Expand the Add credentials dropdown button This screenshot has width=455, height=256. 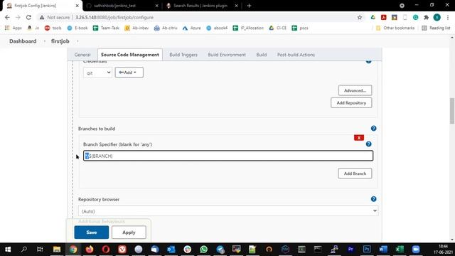tap(129, 73)
